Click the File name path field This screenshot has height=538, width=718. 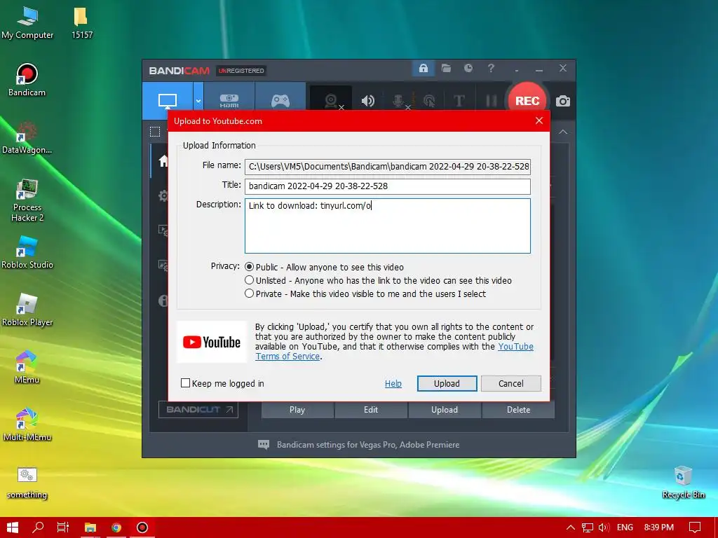[387, 167]
